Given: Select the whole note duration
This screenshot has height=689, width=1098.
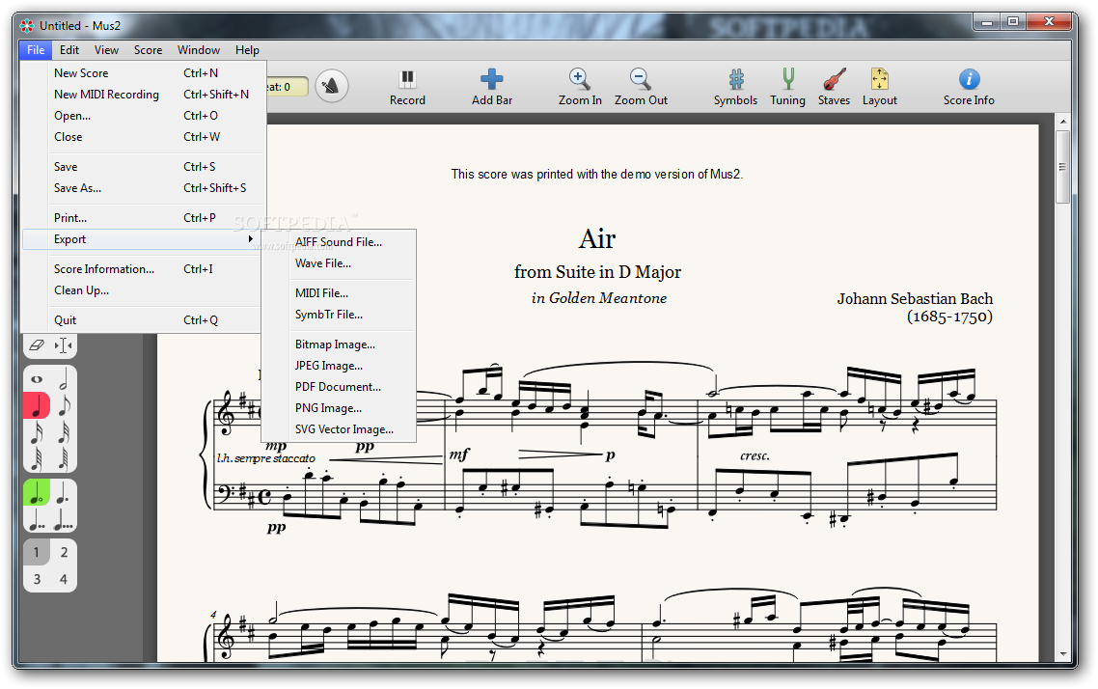Looking at the screenshot, I should (x=37, y=379).
